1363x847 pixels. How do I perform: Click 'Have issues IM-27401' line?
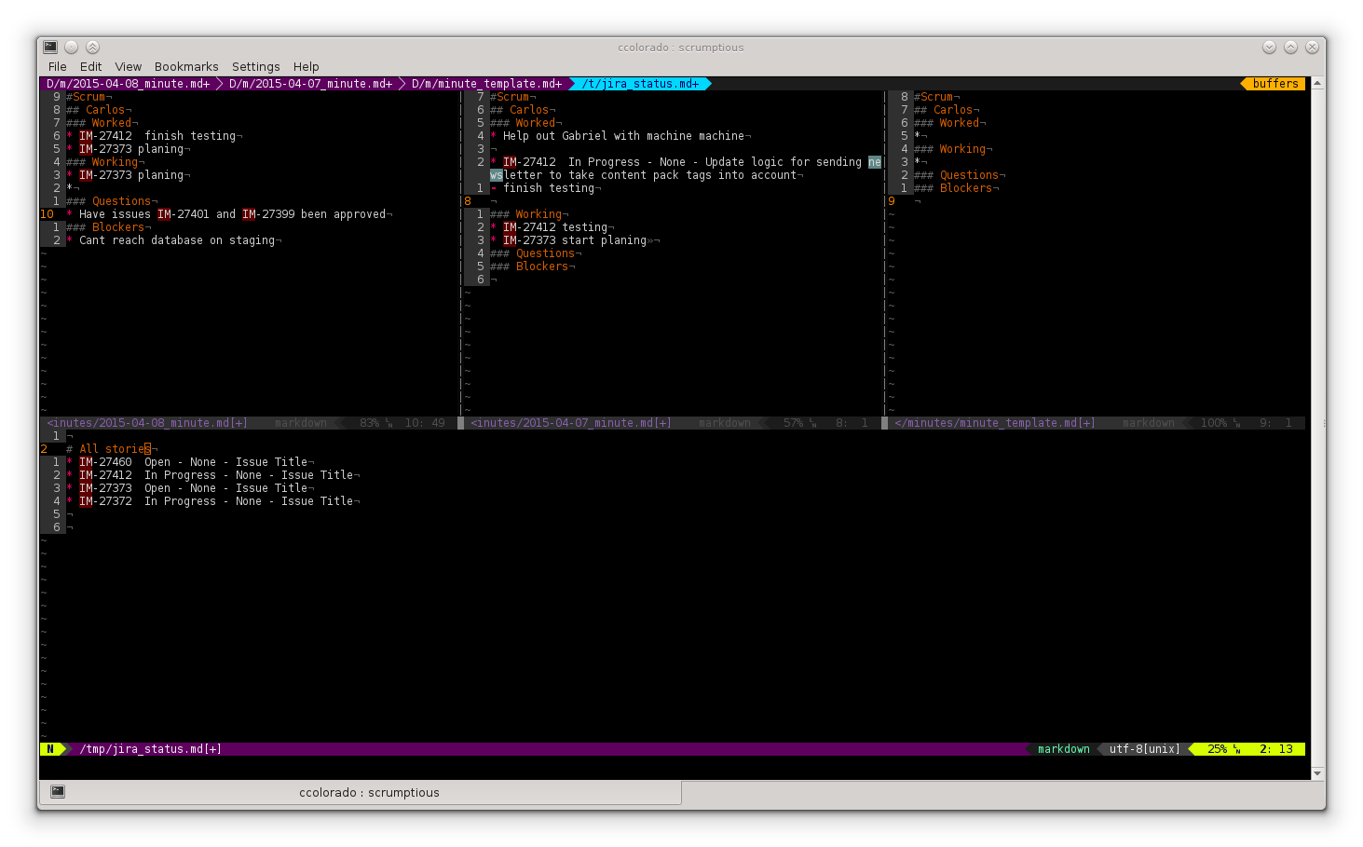click(x=229, y=214)
